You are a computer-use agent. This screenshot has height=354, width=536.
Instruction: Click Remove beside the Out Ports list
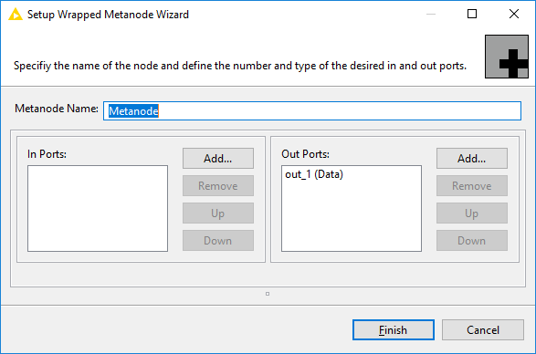[472, 185]
